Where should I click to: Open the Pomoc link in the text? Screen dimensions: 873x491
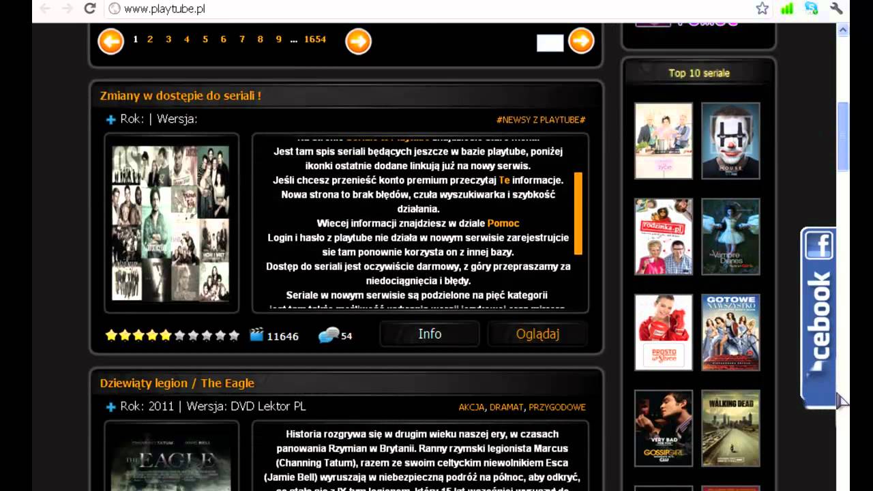(x=503, y=223)
